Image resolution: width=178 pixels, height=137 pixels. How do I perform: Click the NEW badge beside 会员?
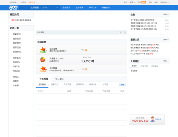pos(143,2)
